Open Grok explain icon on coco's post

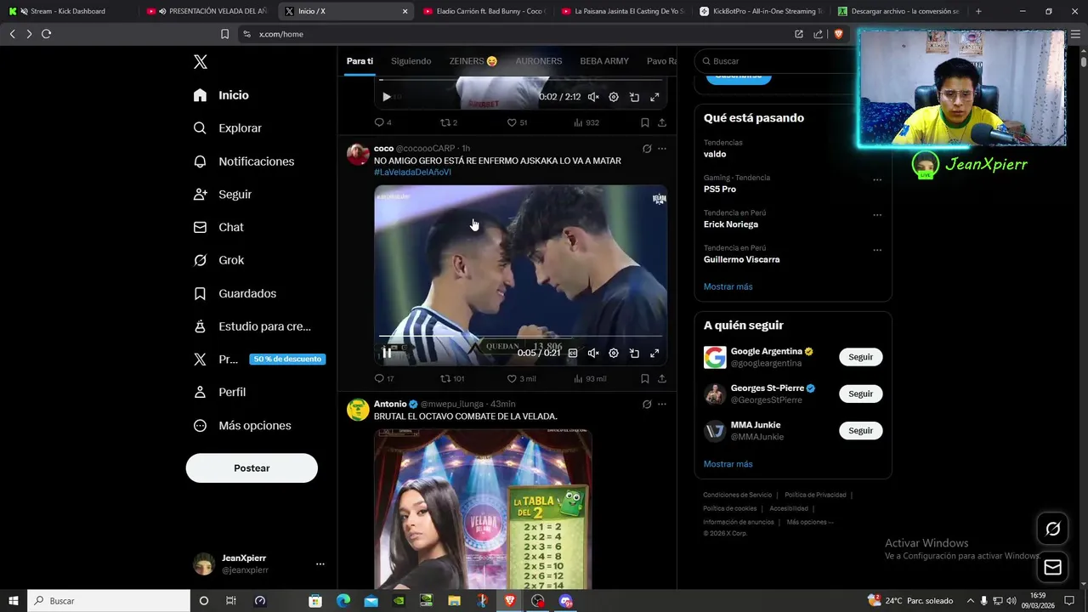647,149
